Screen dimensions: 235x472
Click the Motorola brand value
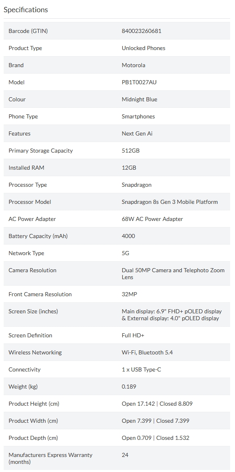pyautogui.click(x=134, y=66)
